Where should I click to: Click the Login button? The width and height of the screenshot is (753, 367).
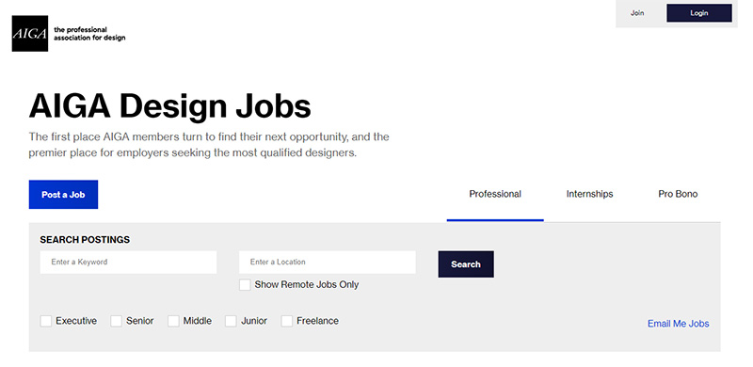point(699,13)
